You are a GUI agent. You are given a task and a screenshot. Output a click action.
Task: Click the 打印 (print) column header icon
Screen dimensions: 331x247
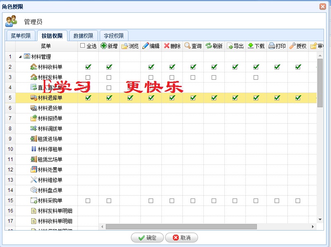pos(272,46)
